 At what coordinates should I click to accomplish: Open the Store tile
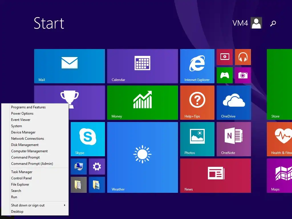[x=279, y=84]
